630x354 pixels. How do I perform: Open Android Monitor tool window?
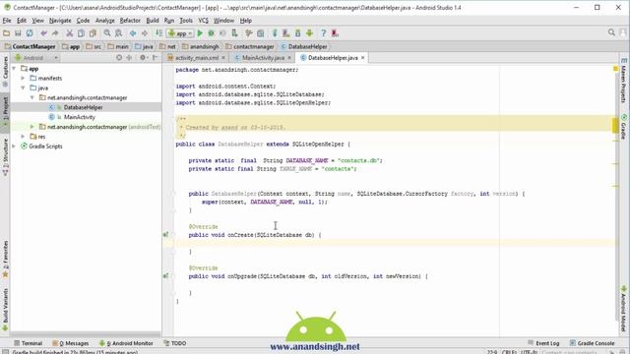pyautogui.click(x=126, y=343)
